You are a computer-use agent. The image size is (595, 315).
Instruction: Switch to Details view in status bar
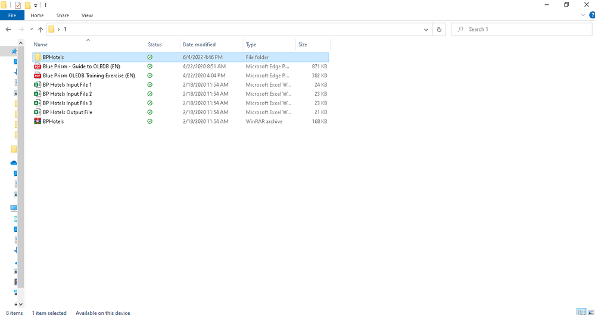[x=581, y=312]
